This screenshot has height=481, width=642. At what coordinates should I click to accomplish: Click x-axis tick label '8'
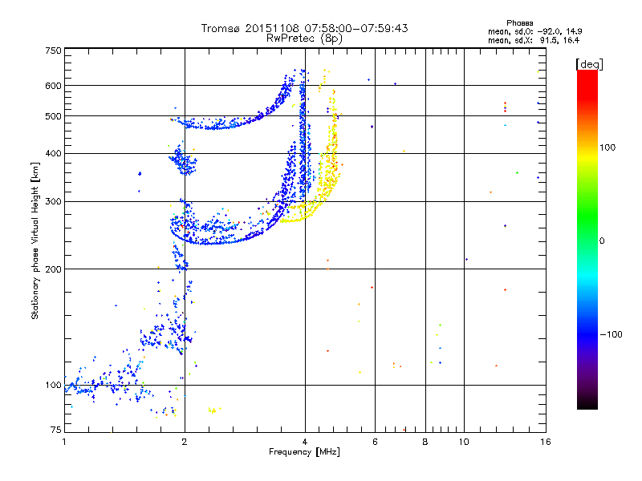pos(425,442)
